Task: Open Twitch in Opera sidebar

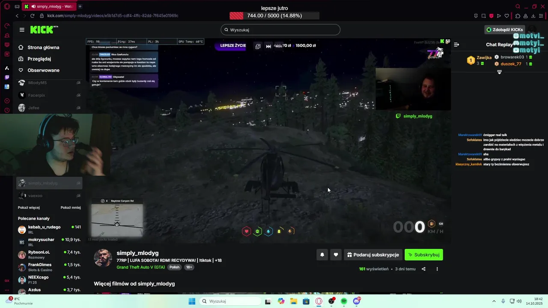Action: click(7, 77)
